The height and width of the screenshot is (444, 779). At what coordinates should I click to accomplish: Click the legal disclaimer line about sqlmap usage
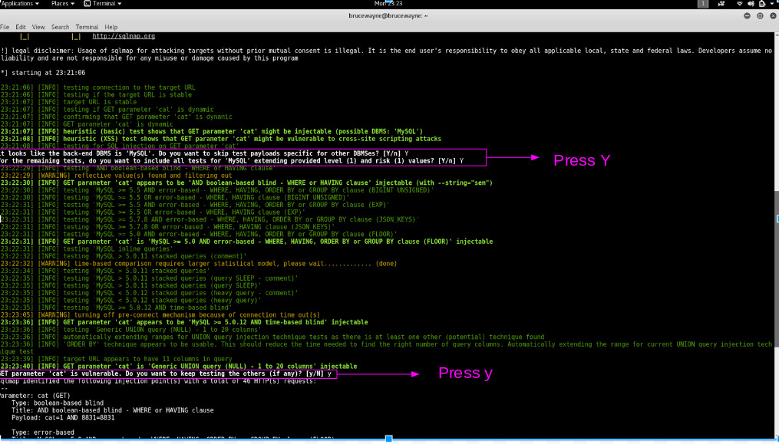(x=387, y=54)
